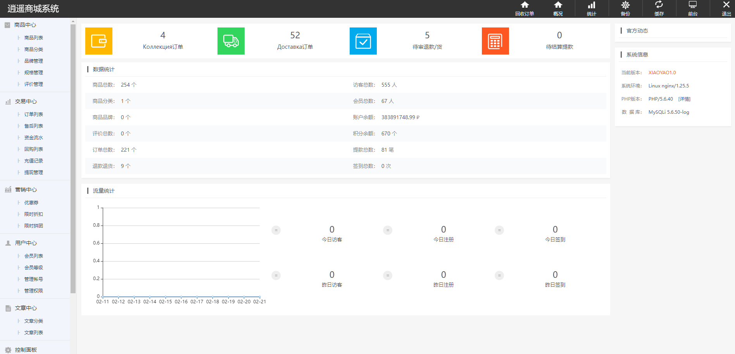Click the orange wallet order tile
The image size is (735, 354).
point(99,41)
